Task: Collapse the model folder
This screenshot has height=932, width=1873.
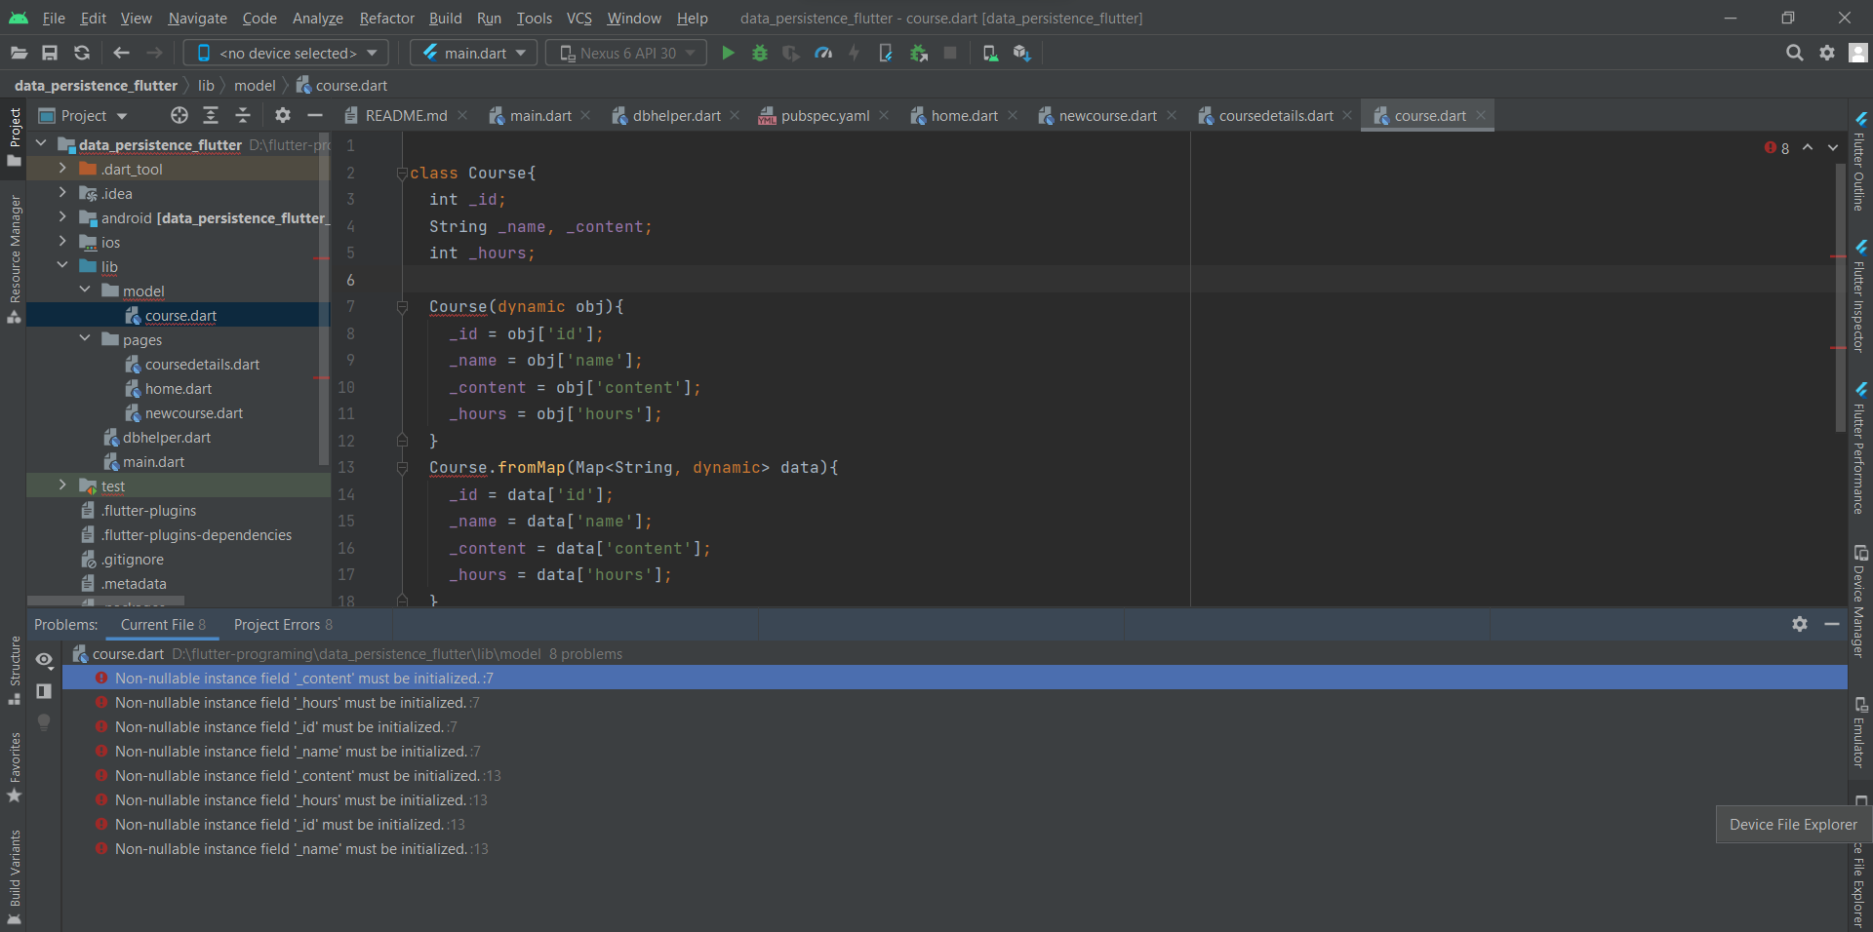Action: click(x=85, y=291)
